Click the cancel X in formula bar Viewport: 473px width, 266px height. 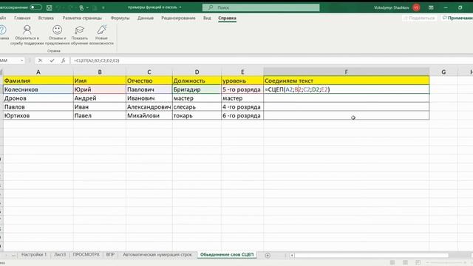[x=40, y=61]
